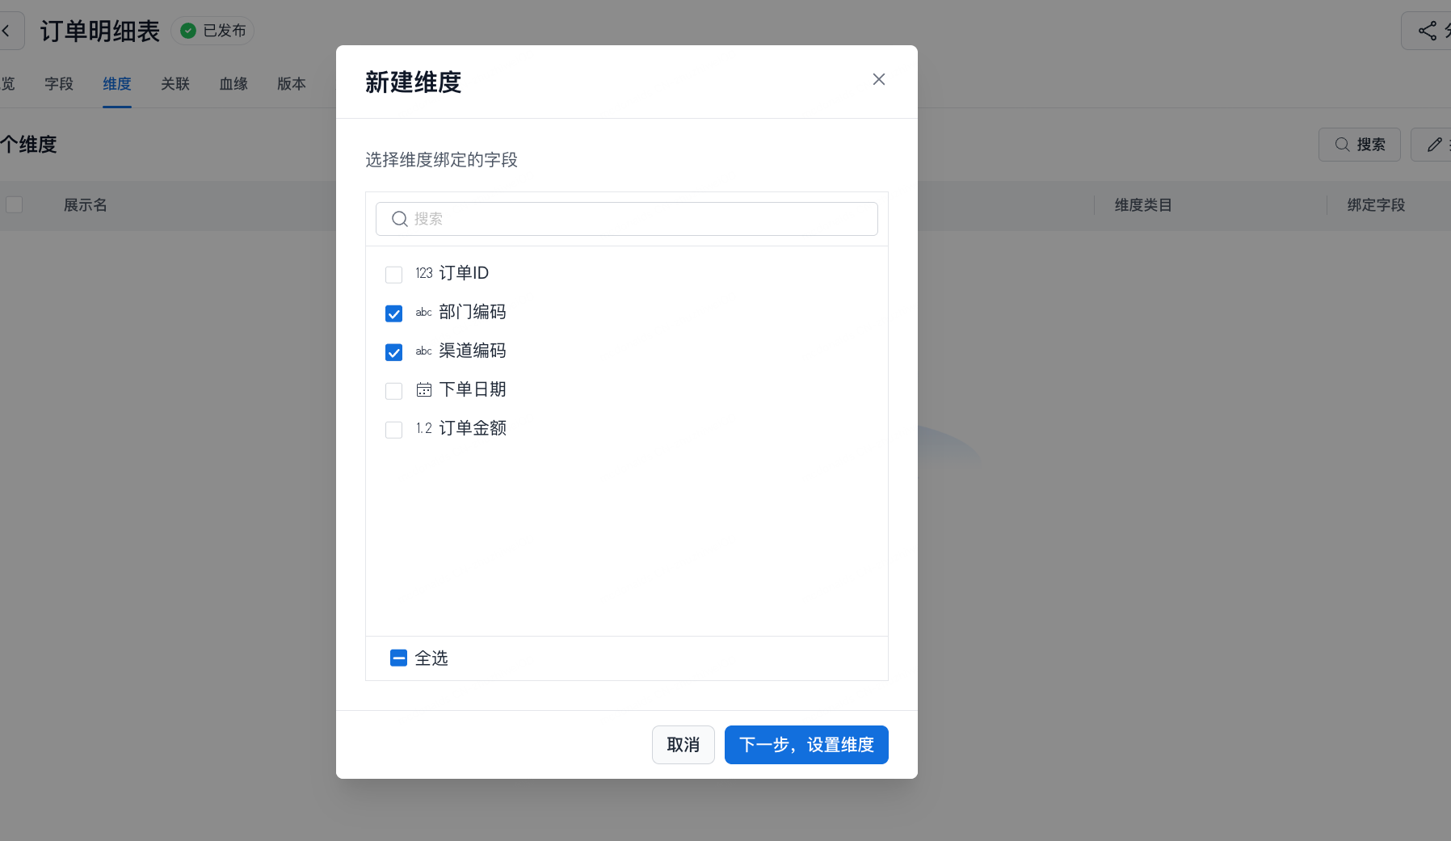Uncheck the 部门编码 checkbox
The height and width of the screenshot is (841, 1451).
[x=394, y=313]
